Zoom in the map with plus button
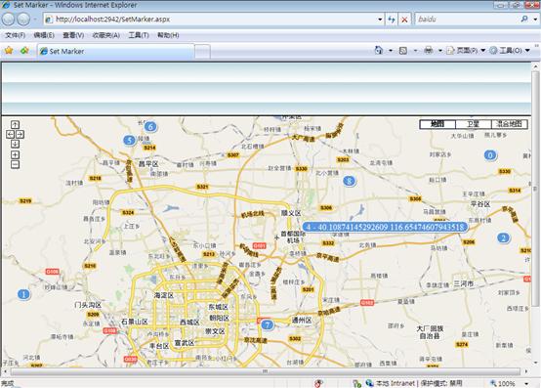 (x=15, y=154)
